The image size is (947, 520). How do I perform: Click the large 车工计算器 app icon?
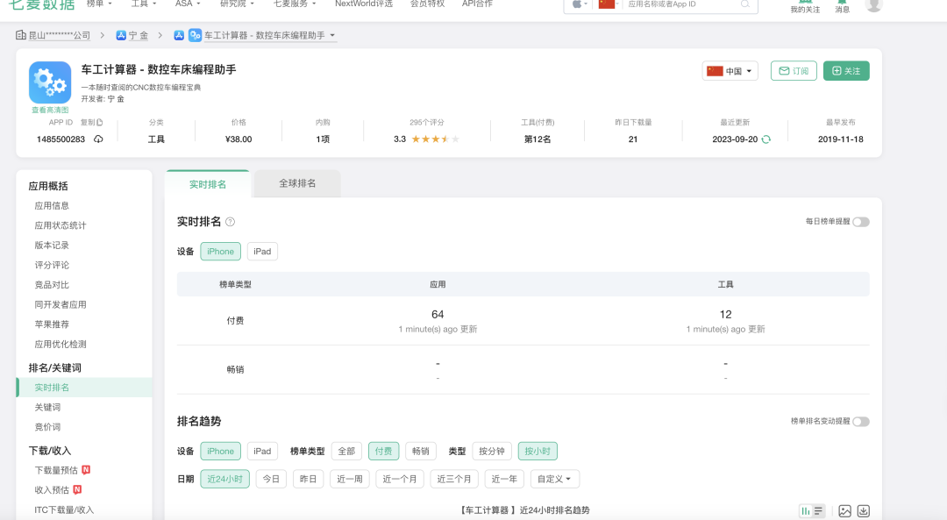point(50,82)
